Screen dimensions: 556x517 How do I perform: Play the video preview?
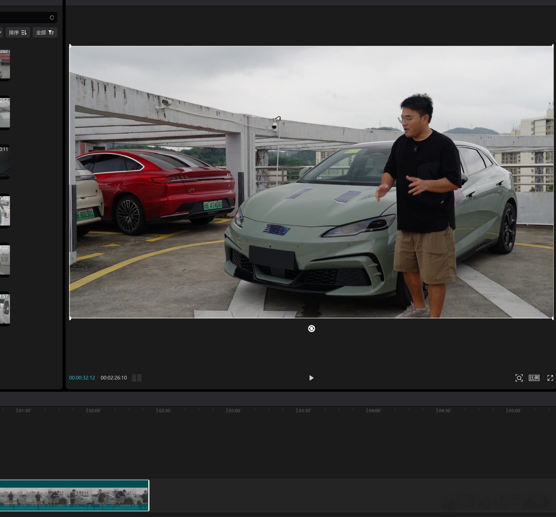click(311, 378)
